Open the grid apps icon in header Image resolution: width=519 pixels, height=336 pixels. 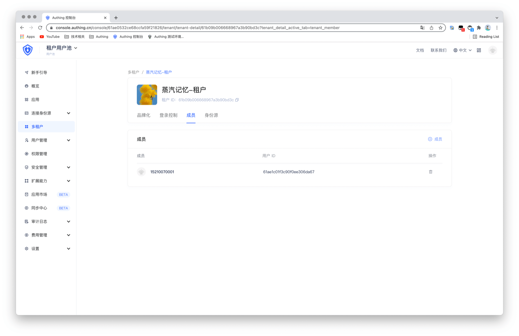pyautogui.click(x=479, y=50)
